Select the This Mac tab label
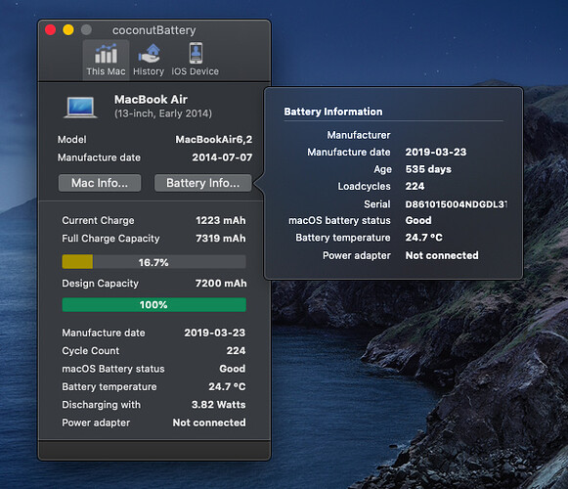The height and width of the screenshot is (489, 568). (106, 71)
